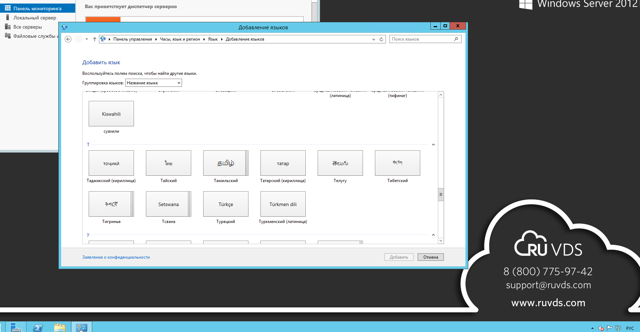Select Панель мониторинга in Server Manager
The height and width of the screenshot is (332, 640).
pos(37,8)
